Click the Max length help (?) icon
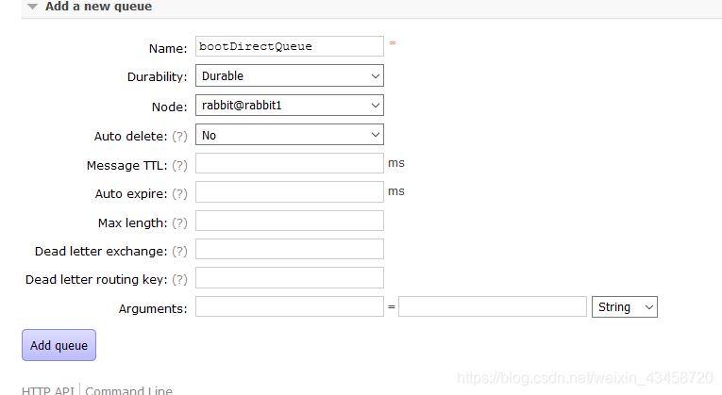Viewport: 722px width, 395px height. pos(179,222)
